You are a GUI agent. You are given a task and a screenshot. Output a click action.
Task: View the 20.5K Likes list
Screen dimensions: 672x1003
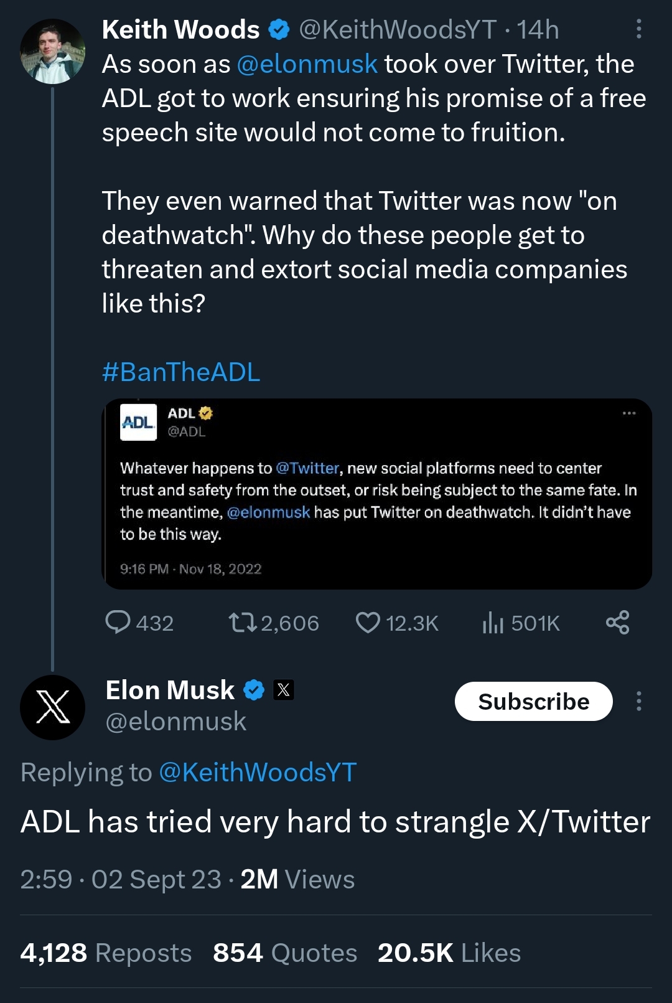coord(449,953)
